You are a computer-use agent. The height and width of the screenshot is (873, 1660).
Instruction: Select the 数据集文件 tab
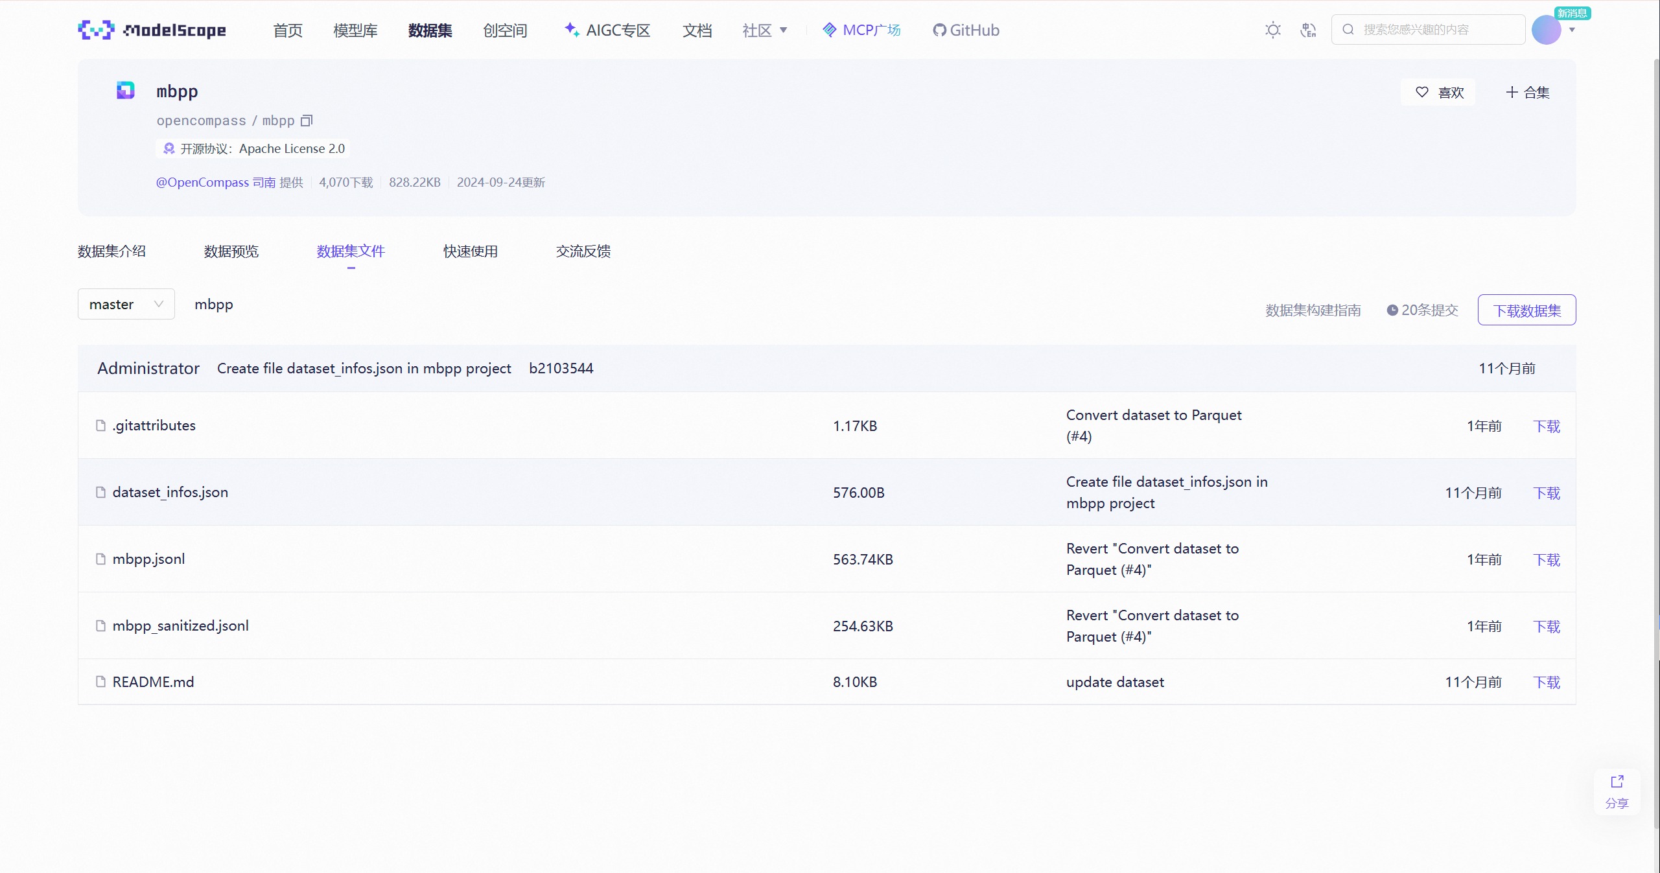[x=351, y=251]
